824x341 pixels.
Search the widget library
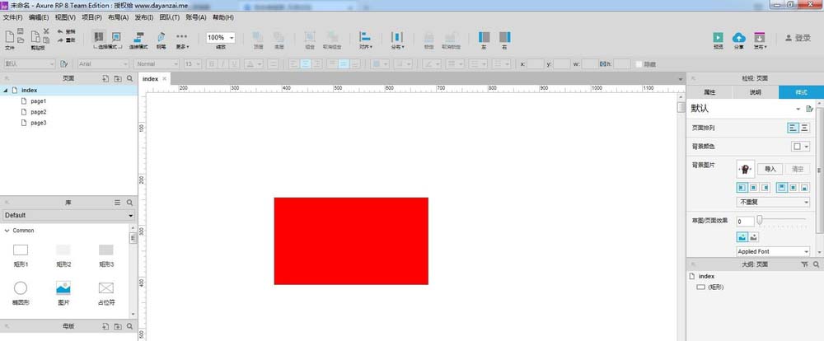130,203
